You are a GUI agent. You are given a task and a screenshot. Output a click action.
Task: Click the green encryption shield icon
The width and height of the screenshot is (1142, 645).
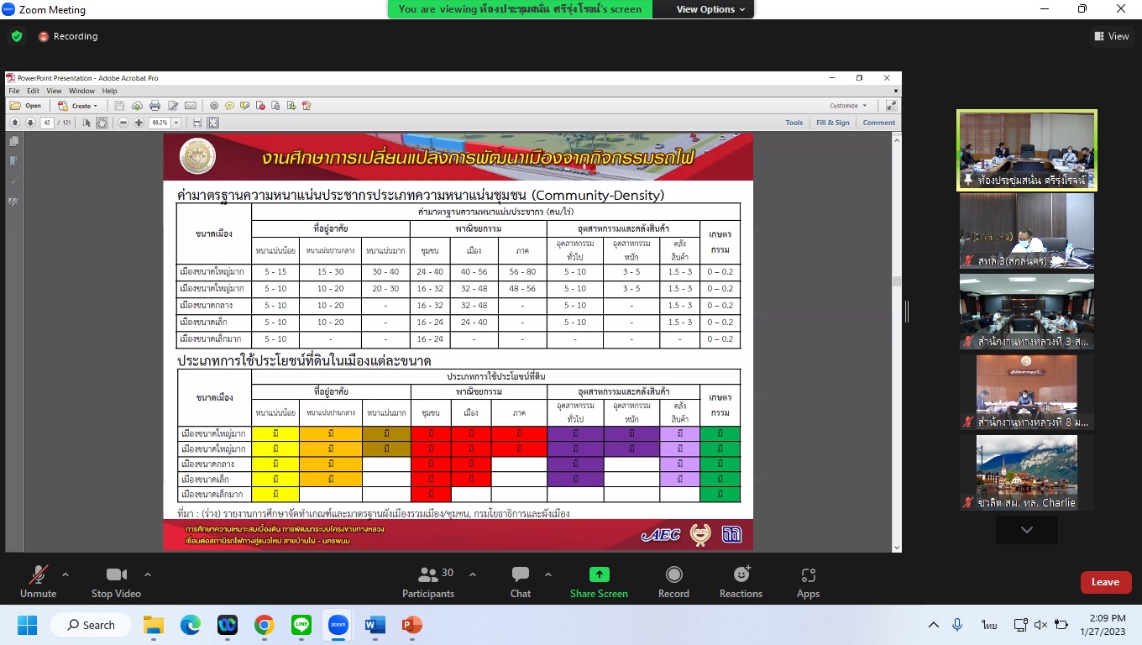coord(17,36)
